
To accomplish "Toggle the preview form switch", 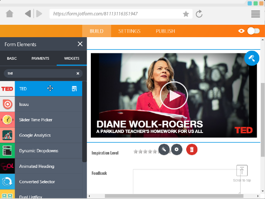I will pyautogui.click(x=253, y=31).
